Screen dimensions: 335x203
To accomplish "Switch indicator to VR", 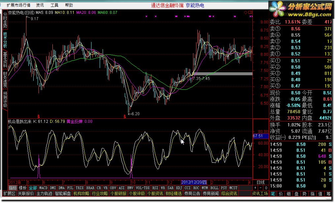I will (x=106, y=188).
